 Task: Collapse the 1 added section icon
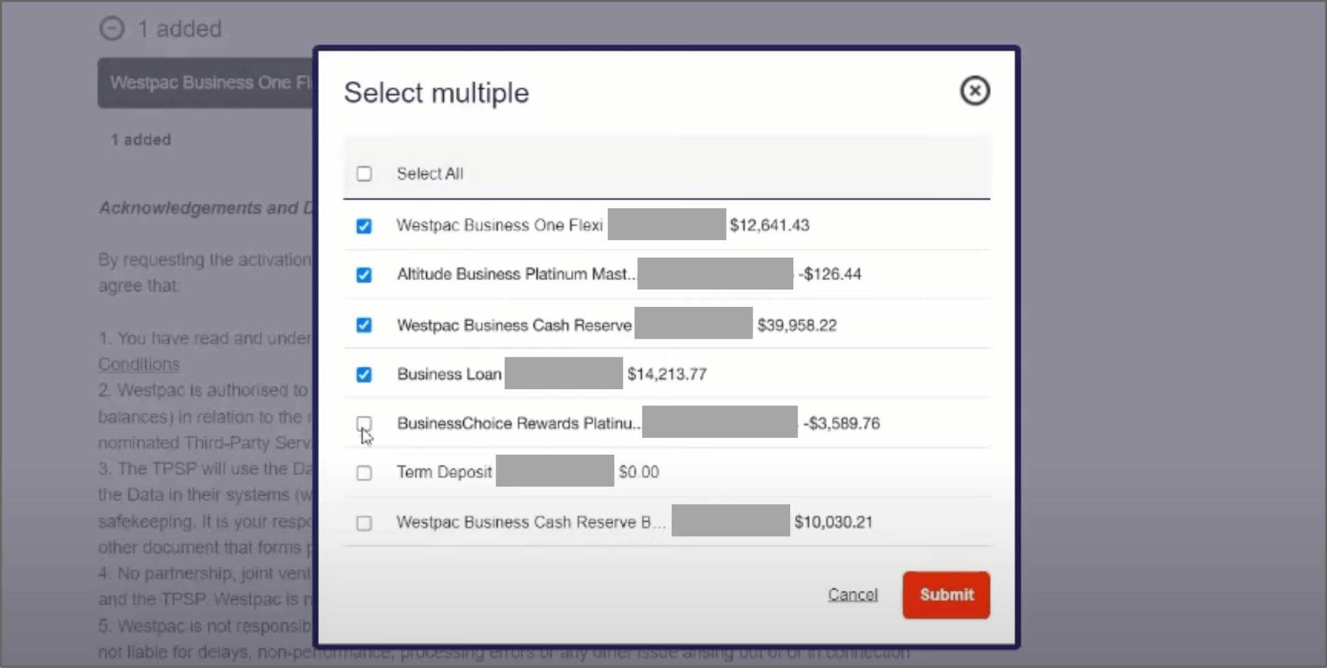coord(112,29)
